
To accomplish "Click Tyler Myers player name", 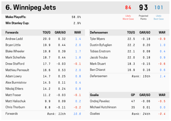I will [x=97, y=39].
